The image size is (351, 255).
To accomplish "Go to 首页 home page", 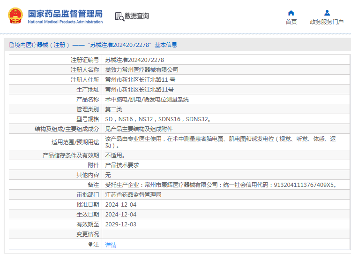I will click(291, 22).
